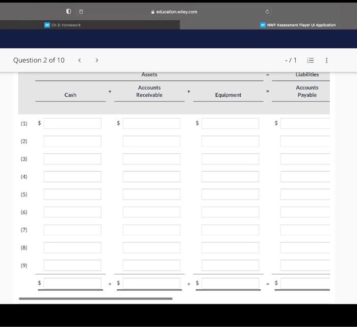Click the Cash field for row (2)

point(72,141)
